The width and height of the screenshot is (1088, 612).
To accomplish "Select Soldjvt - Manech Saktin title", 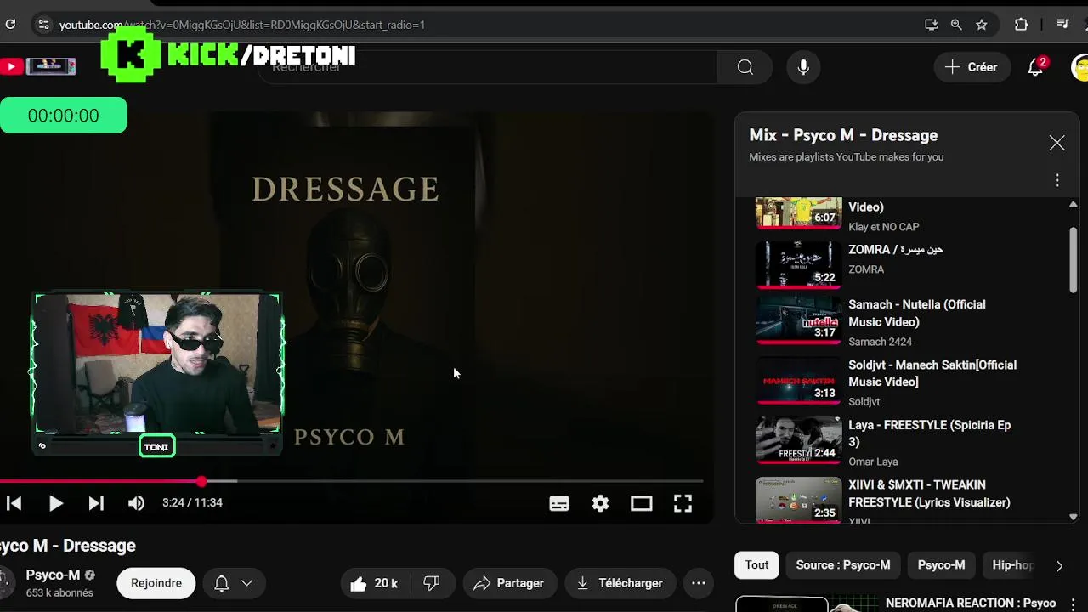I will click(x=932, y=373).
